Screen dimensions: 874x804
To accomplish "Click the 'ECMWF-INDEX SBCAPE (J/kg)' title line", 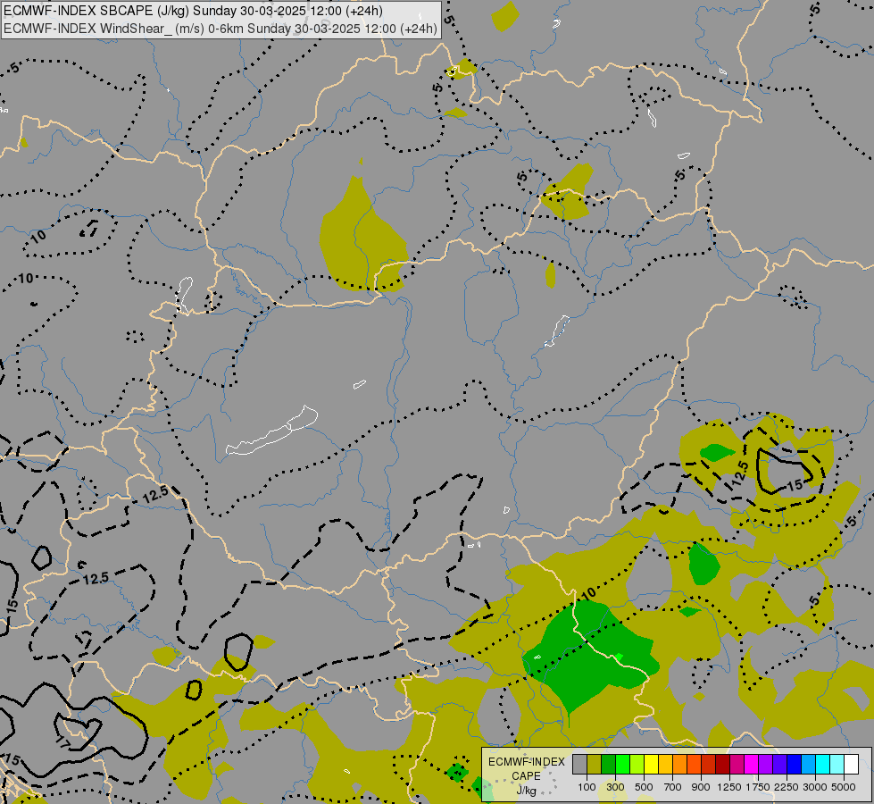I will [193, 11].
